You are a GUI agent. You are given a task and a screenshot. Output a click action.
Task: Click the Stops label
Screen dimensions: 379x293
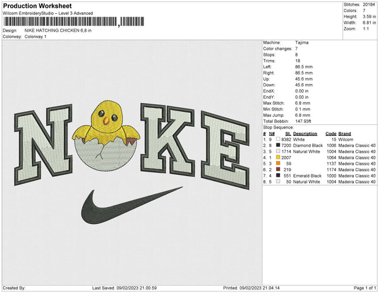pos(269,54)
